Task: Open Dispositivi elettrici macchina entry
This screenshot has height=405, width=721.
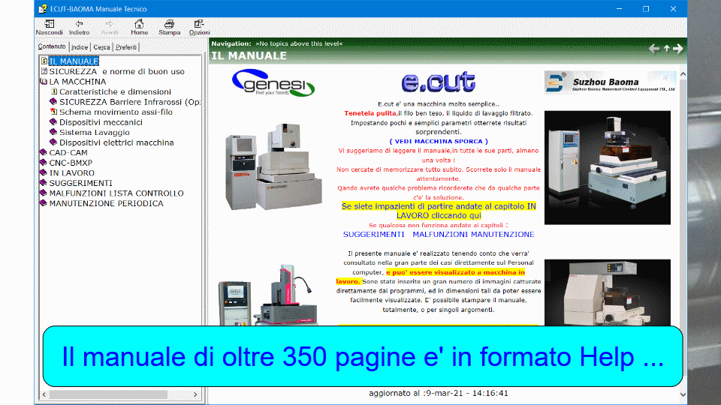Action: point(116,142)
